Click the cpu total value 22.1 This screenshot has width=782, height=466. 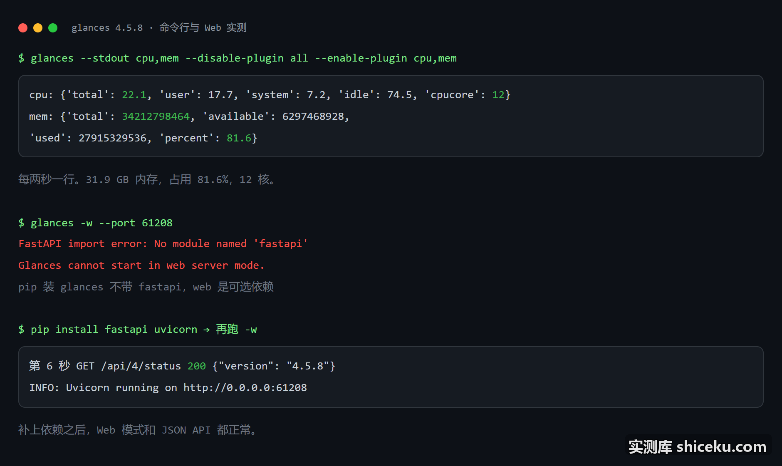(134, 95)
